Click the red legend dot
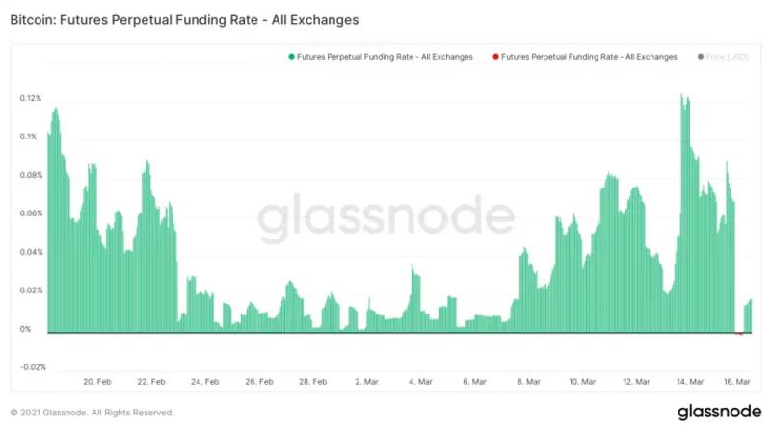 point(495,57)
